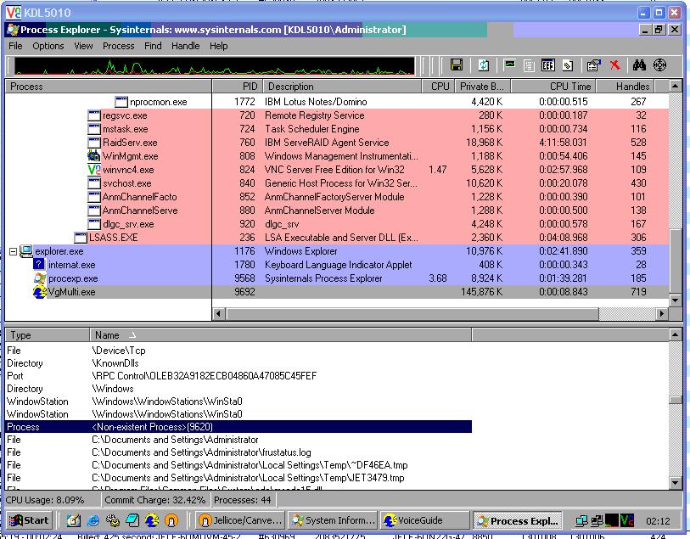Select the \Device\Tcp file handle

(x=238, y=351)
